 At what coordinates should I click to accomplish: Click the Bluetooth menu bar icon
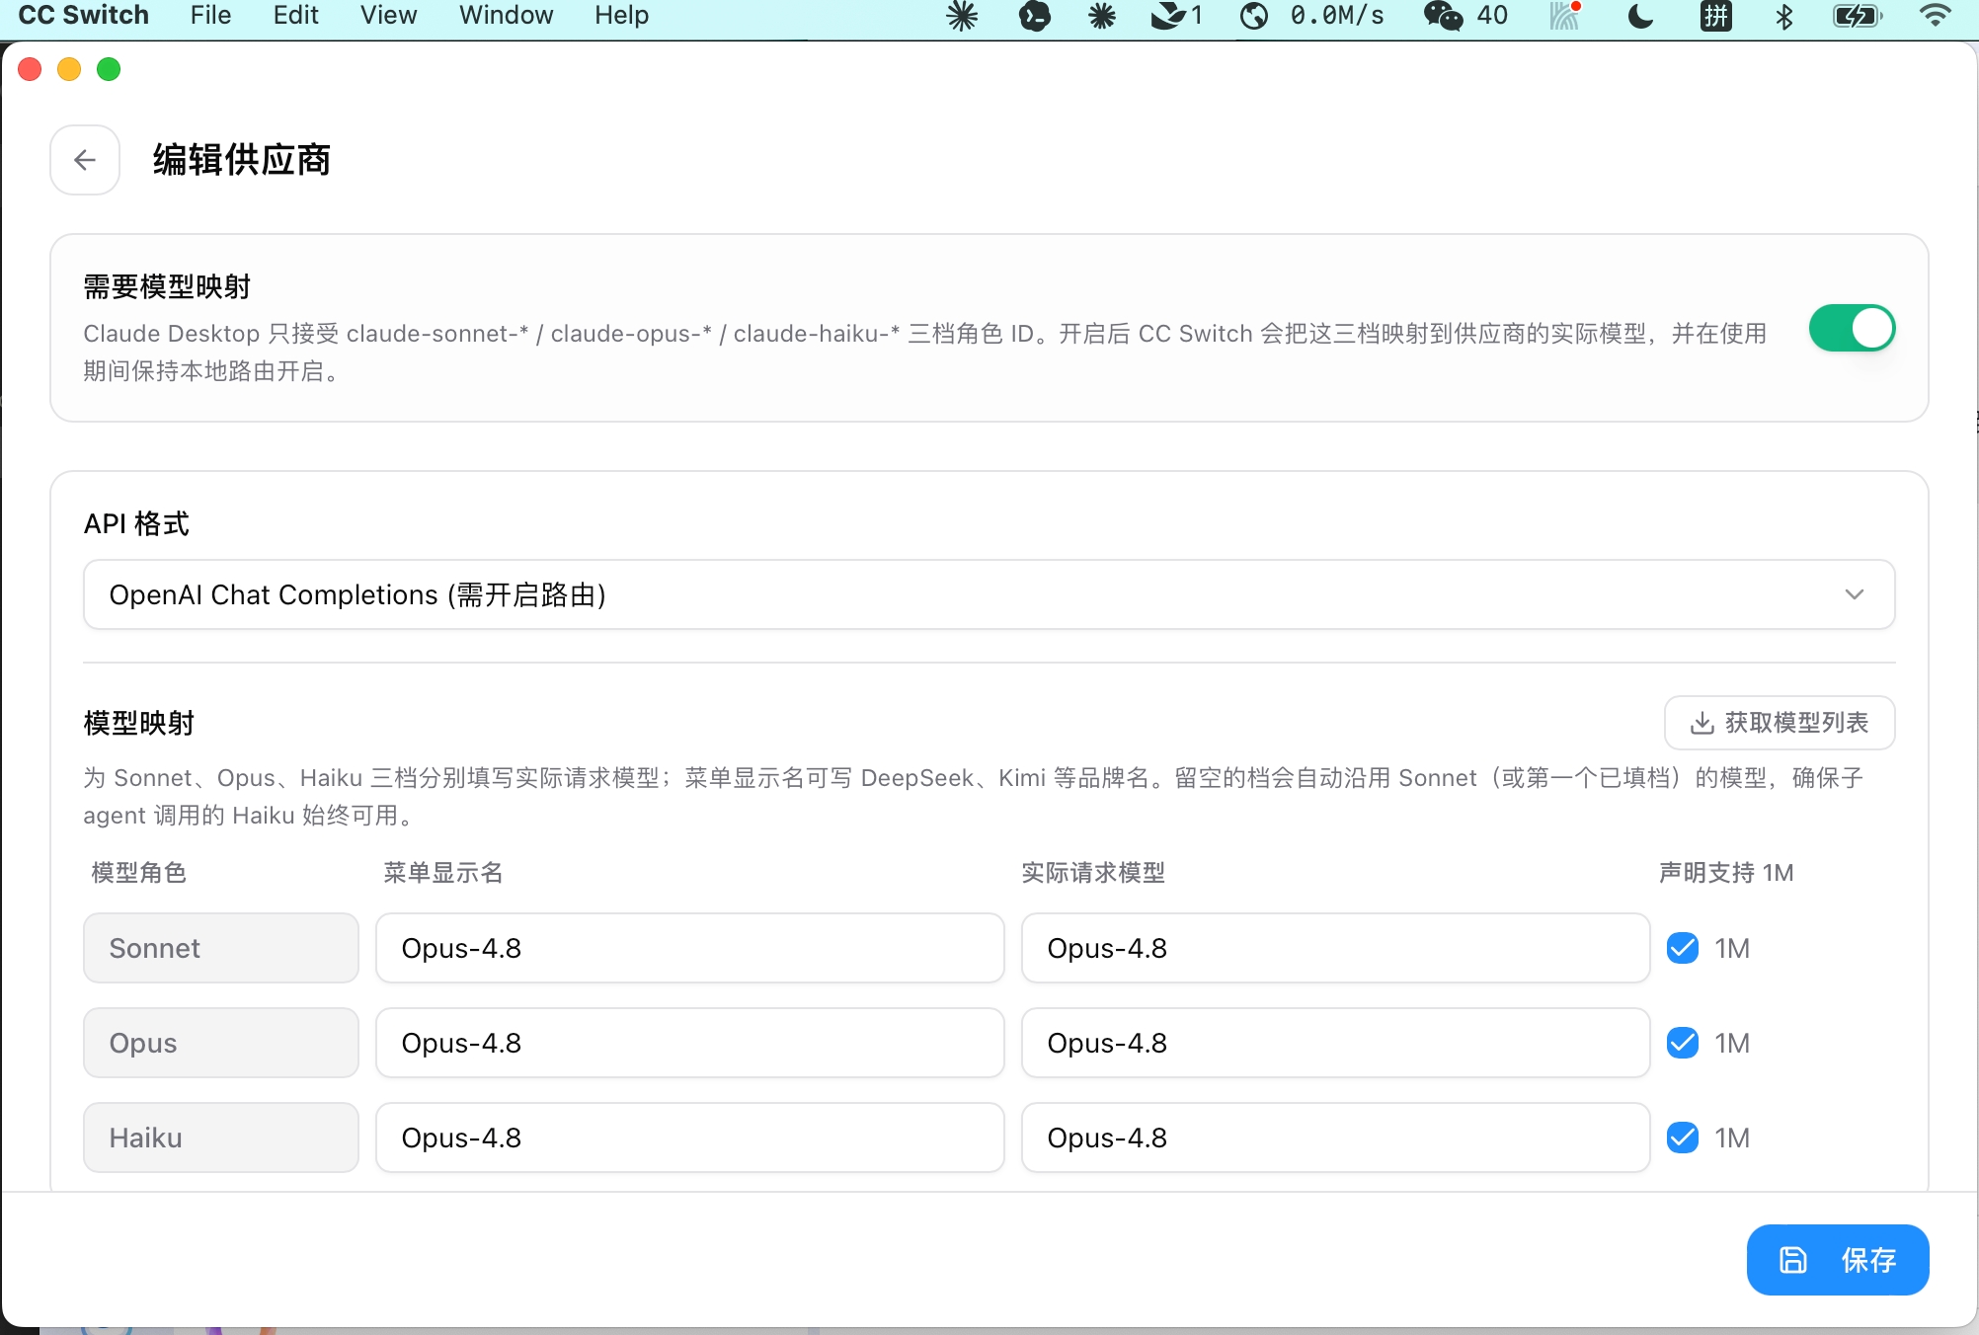(1783, 16)
